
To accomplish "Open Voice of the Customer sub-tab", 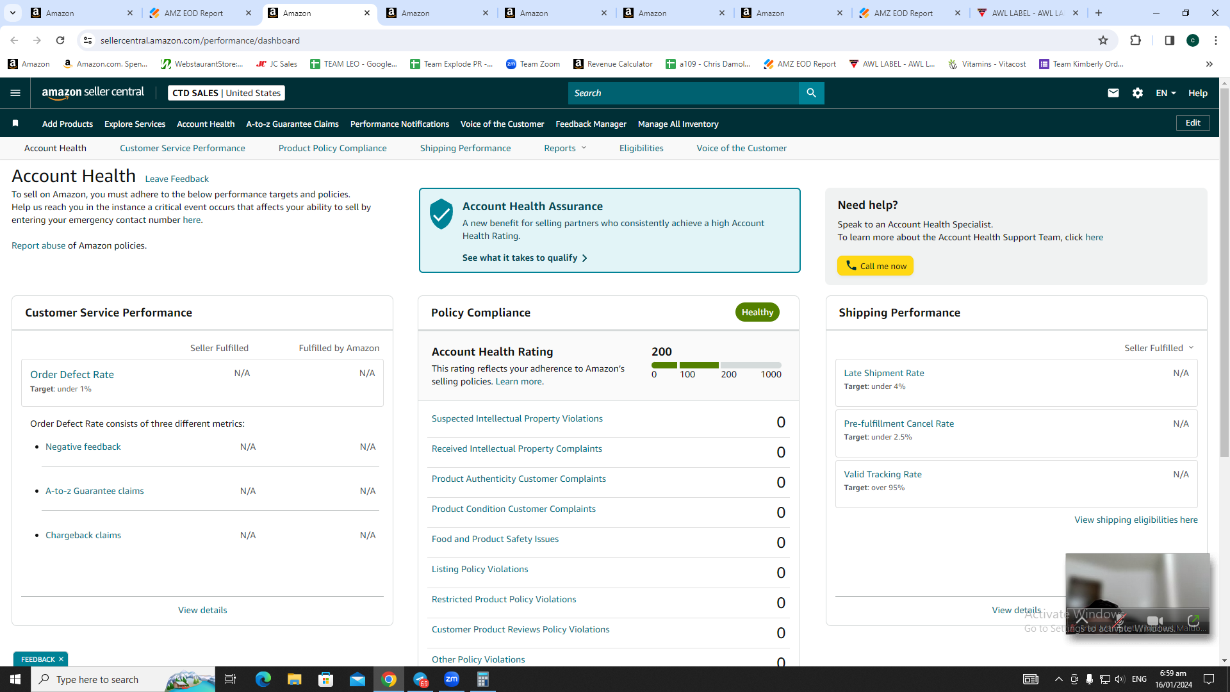I will coord(741,148).
